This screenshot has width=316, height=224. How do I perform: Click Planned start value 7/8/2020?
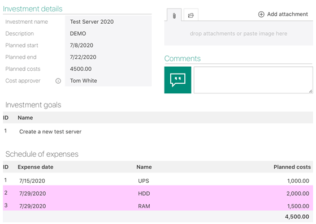pos(81,45)
